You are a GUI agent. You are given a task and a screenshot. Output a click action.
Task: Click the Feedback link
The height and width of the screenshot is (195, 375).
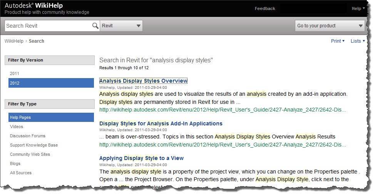[x=265, y=8]
